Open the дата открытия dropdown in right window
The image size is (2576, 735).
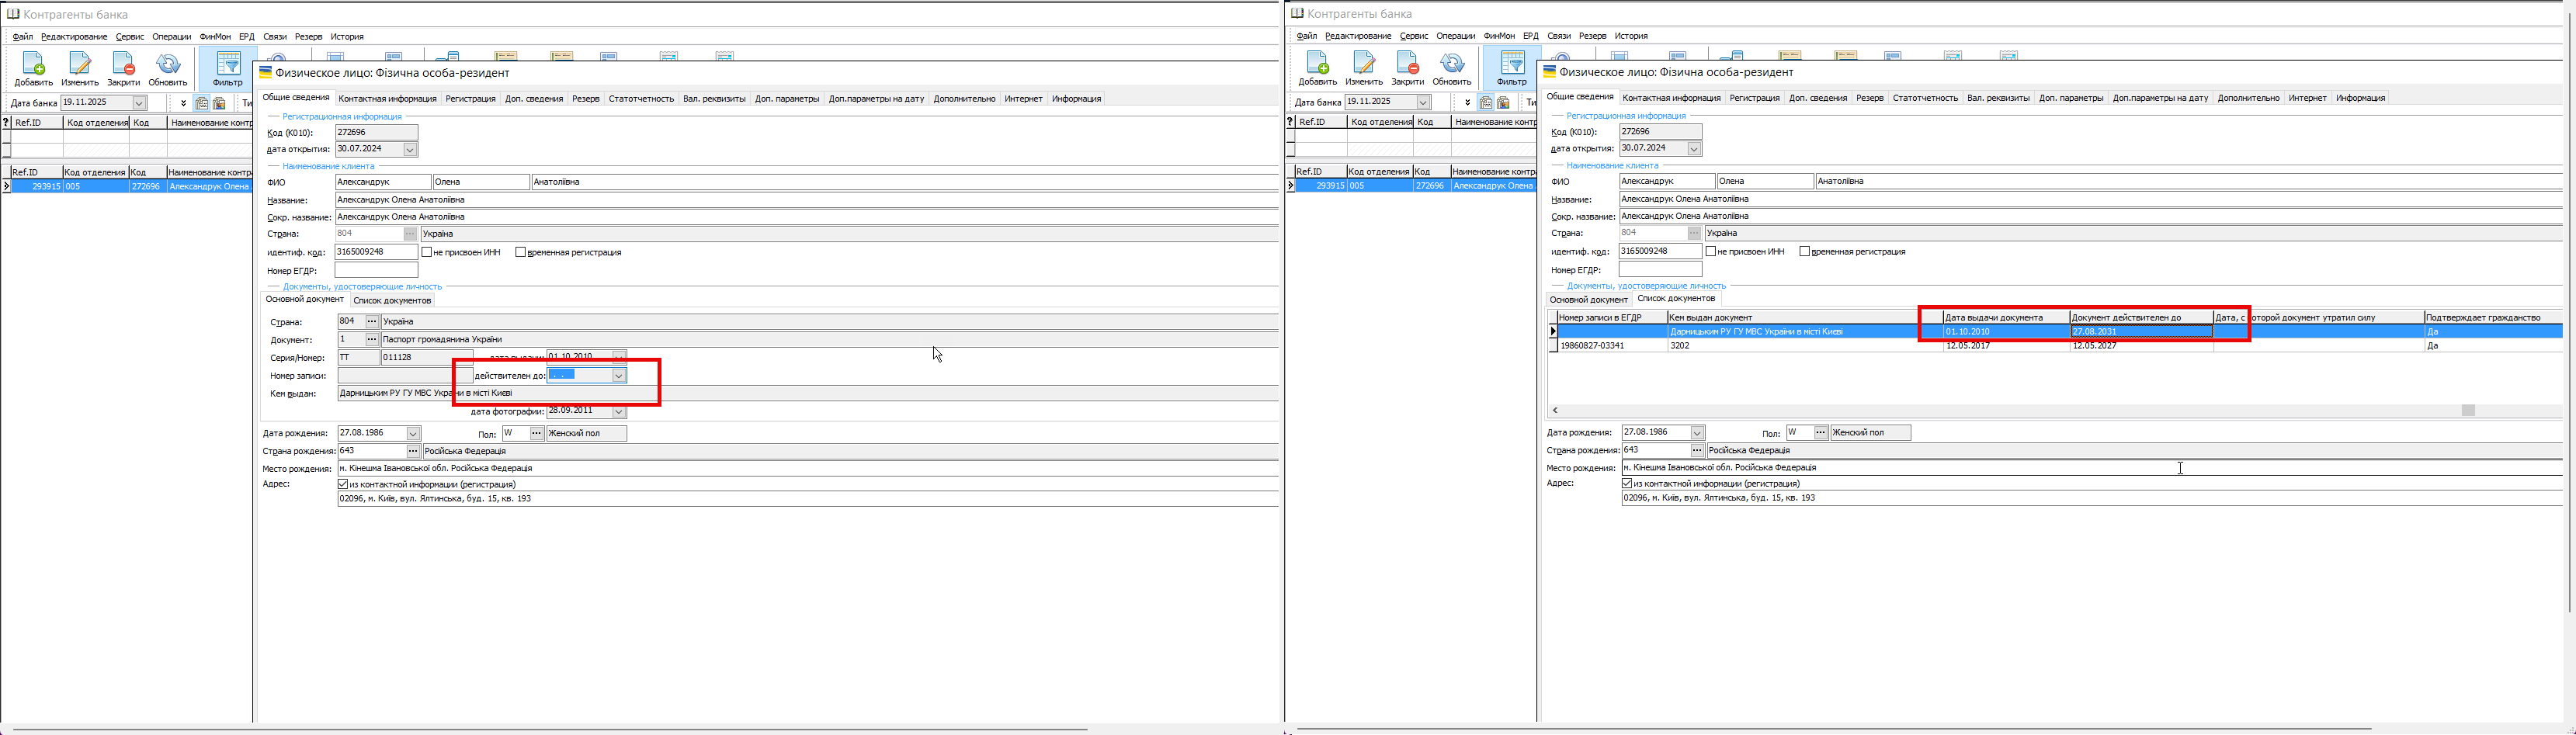1694,149
